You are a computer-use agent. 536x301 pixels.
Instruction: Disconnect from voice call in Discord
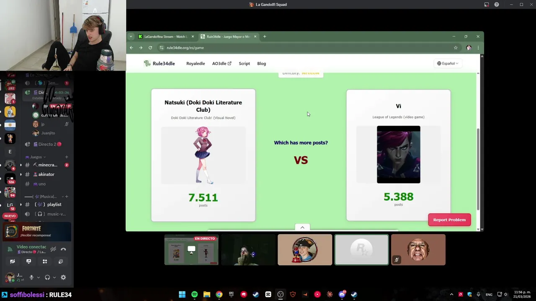point(63,249)
